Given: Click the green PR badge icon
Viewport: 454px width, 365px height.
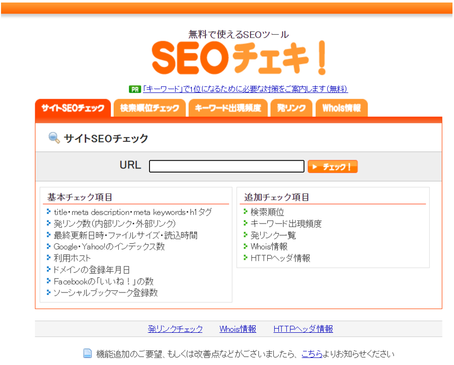Looking at the screenshot, I should point(134,89).
